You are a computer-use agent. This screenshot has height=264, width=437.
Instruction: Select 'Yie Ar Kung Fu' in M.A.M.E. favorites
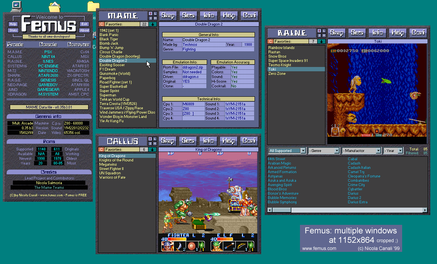tap(112, 121)
